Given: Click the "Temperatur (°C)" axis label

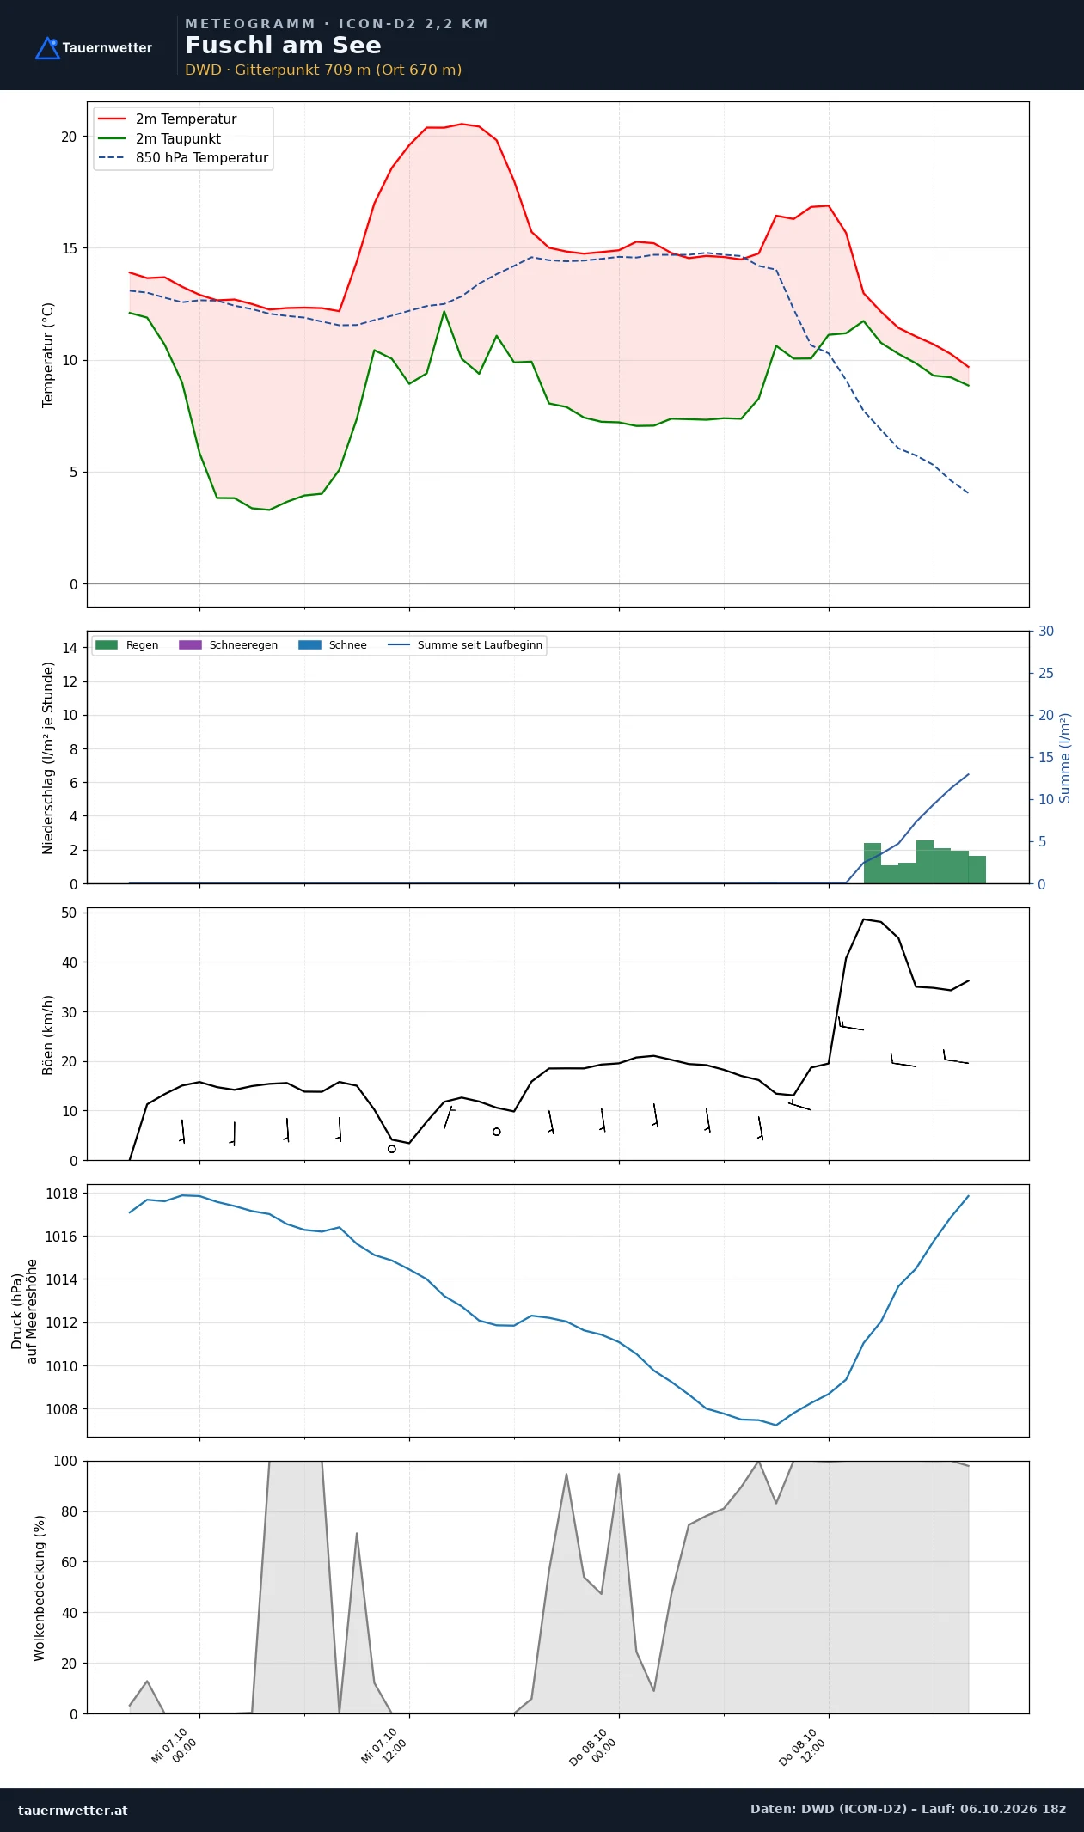Looking at the screenshot, I should coord(48,355).
